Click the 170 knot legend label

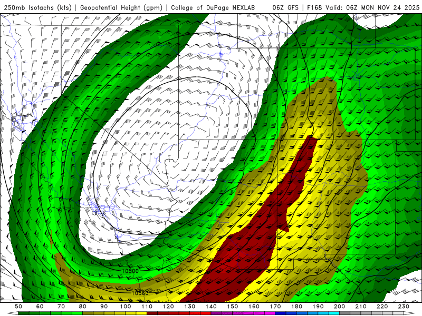tap(275, 307)
